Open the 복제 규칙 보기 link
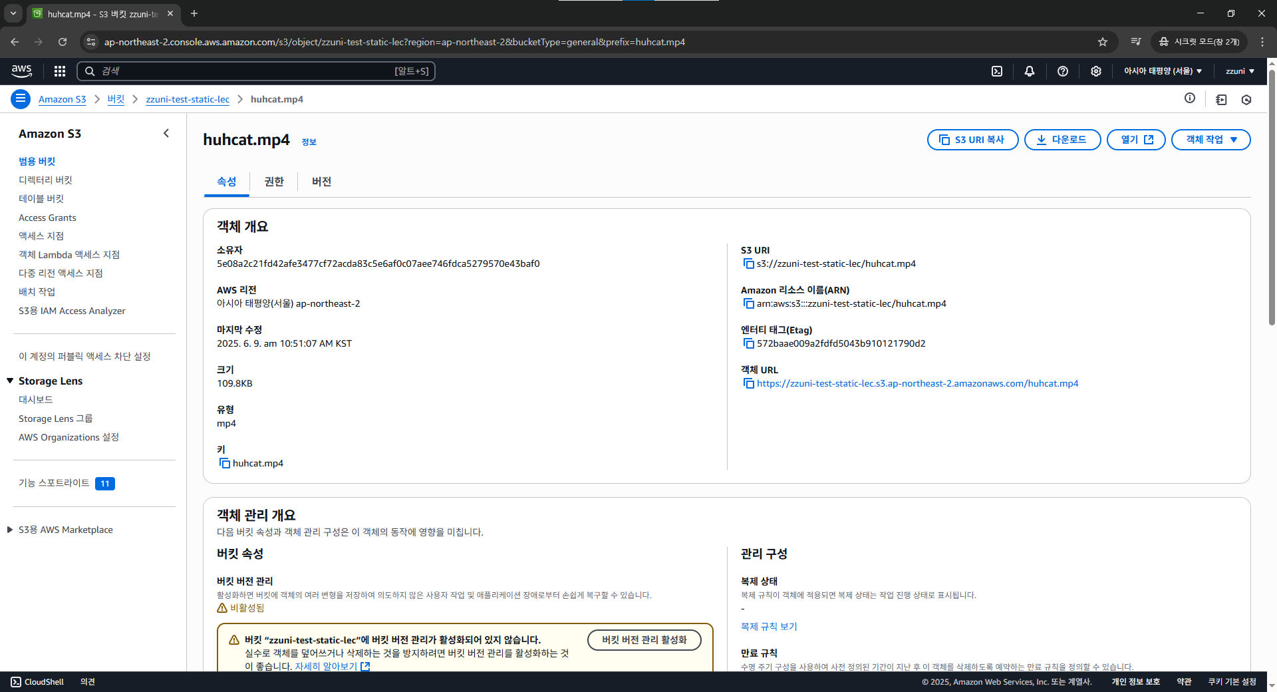 (x=769, y=626)
